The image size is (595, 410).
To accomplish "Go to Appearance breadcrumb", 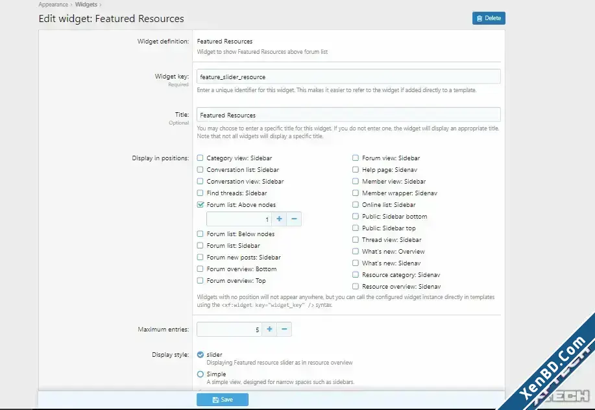I will [53, 5].
